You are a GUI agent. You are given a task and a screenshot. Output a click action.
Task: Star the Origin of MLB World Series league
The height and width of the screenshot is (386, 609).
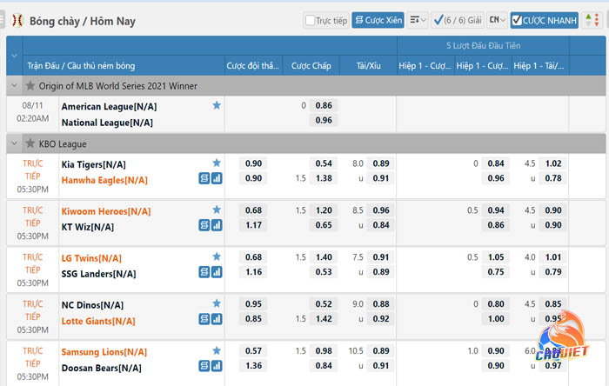(30, 85)
